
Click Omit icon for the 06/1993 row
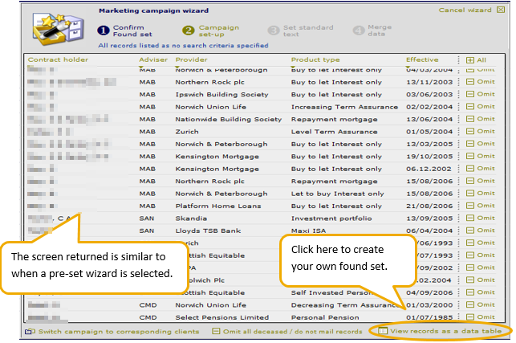tap(470, 243)
